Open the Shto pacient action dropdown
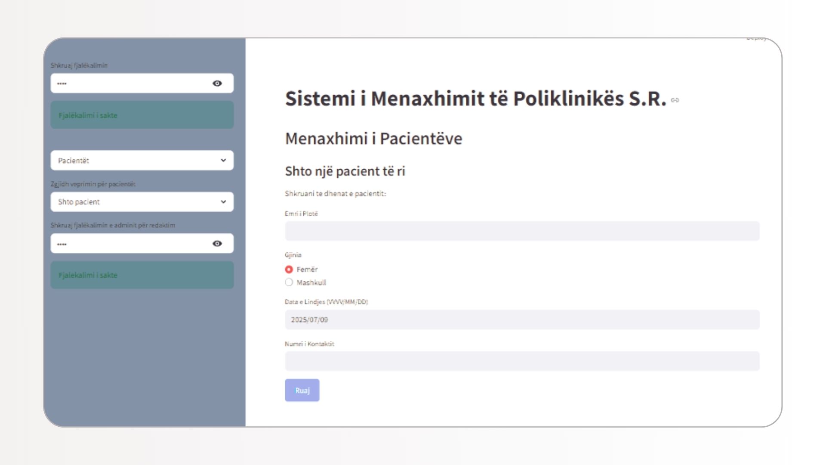826x465 pixels. tap(142, 201)
